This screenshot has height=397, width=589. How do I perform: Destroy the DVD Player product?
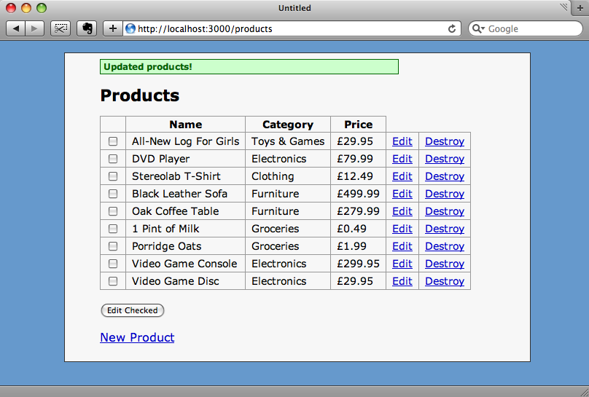tap(445, 159)
